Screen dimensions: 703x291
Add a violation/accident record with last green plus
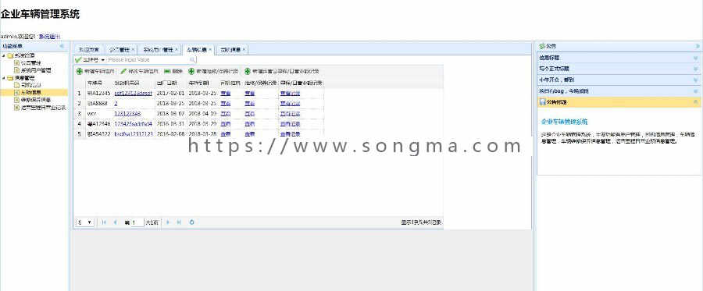tap(281, 71)
